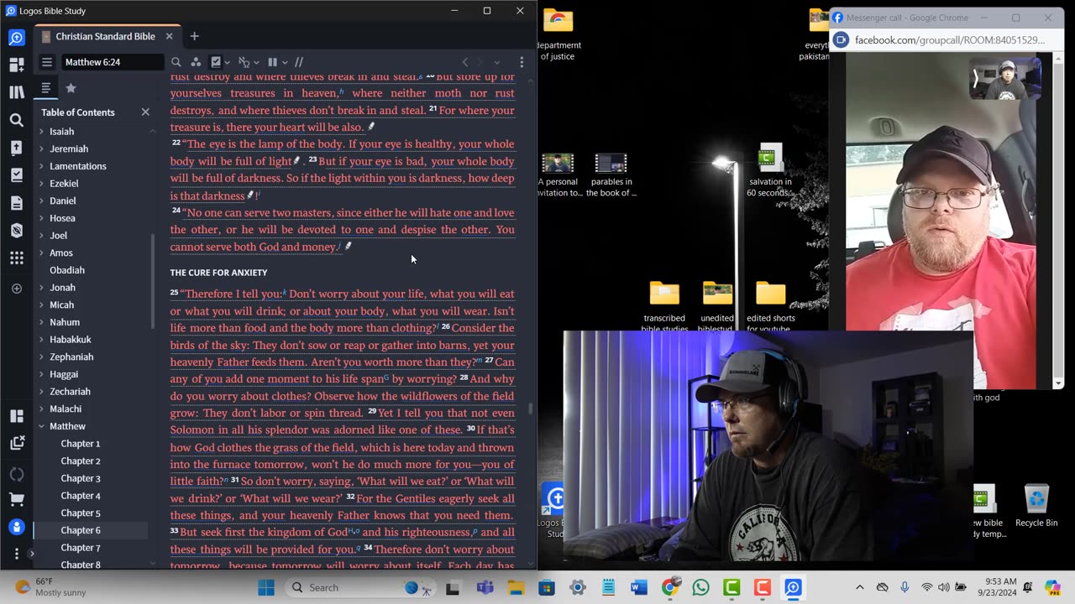Viewport: 1075px width, 604px height.
Task: Expand the Ezekiel book in contents
Action: (41, 184)
